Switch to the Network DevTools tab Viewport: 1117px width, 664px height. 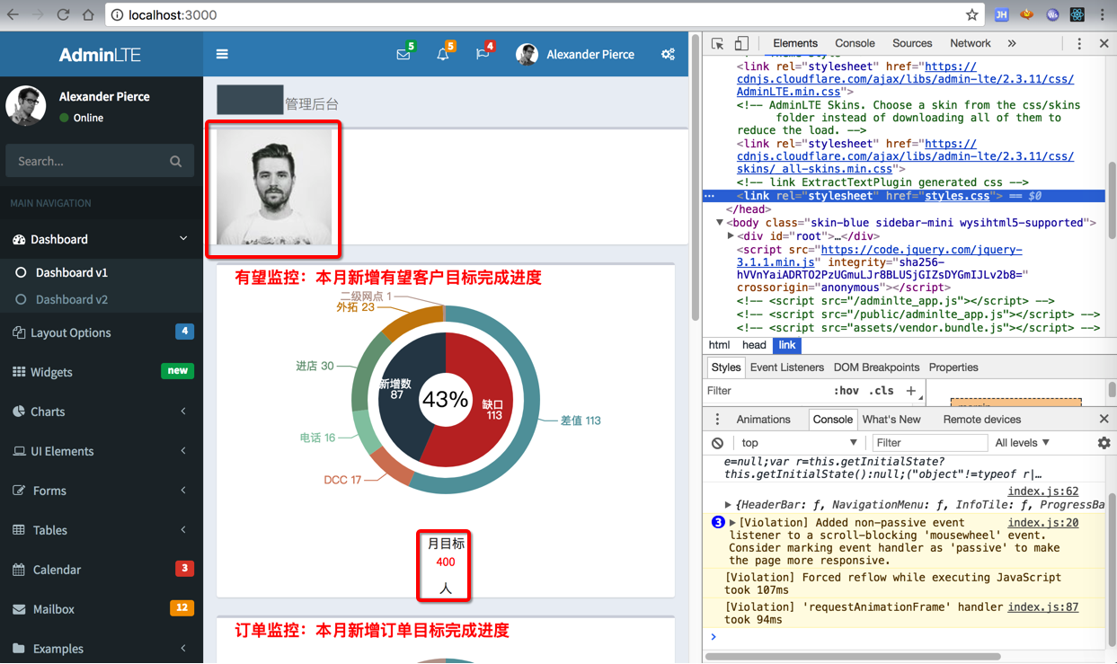coord(971,43)
